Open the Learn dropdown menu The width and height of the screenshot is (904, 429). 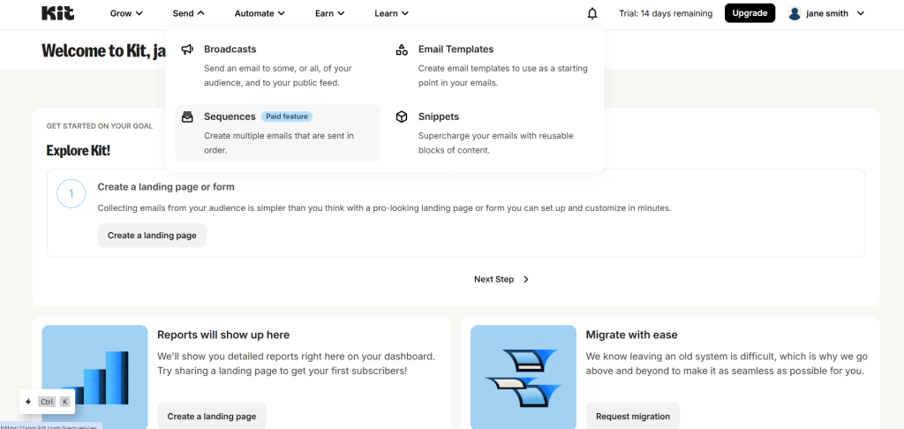pos(391,13)
